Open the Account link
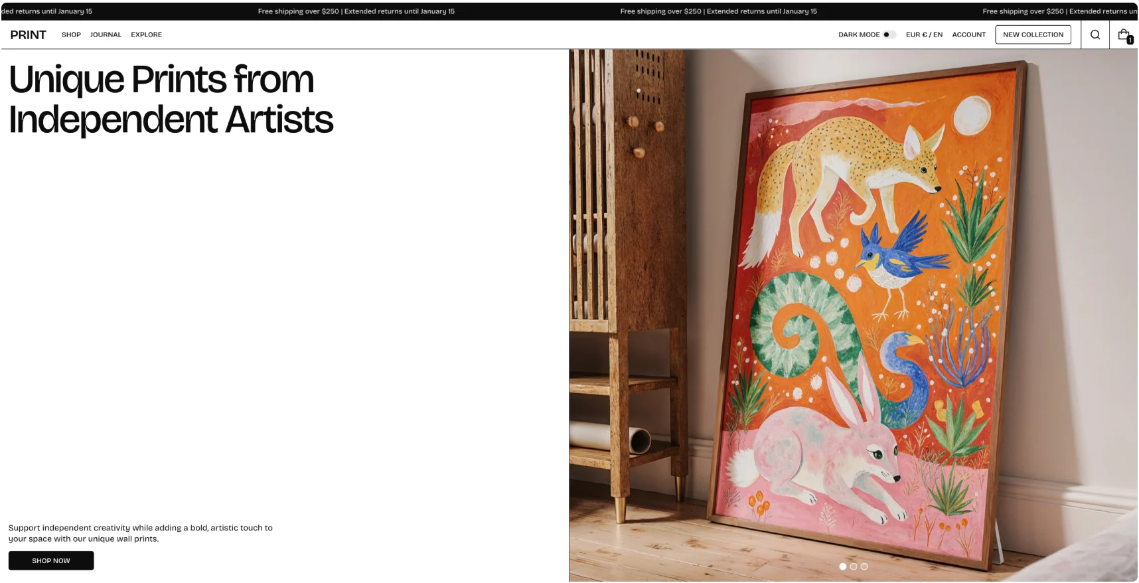Image resolution: width=1139 pixels, height=583 pixels. (x=968, y=35)
